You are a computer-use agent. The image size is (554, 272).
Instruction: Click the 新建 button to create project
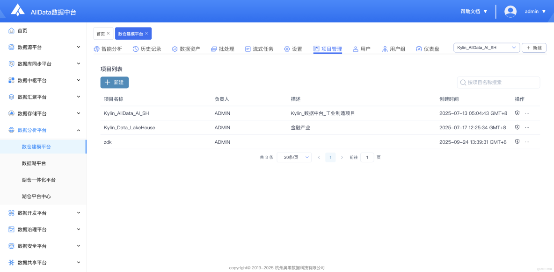pos(114,82)
